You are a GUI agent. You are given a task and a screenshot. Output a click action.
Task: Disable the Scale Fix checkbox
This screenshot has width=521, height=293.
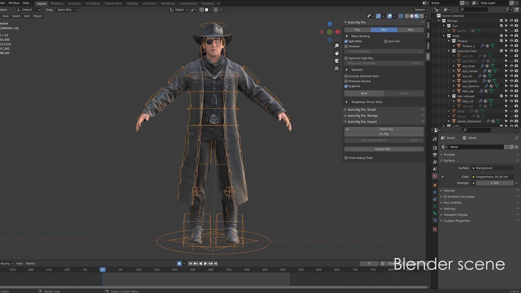click(346, 86)
